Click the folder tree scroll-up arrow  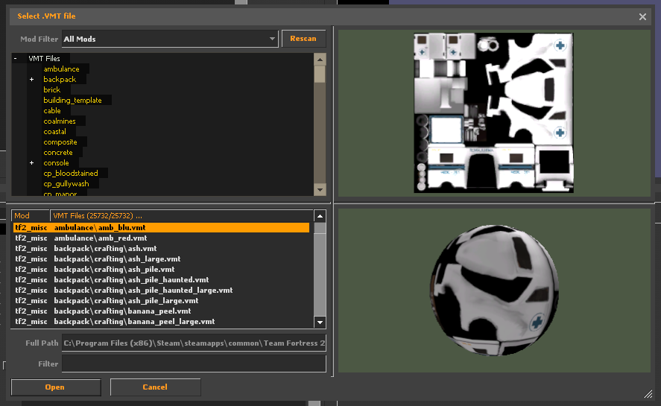(320, 60)
